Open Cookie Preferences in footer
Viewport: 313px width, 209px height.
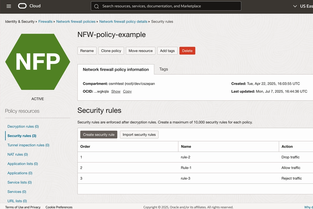59,207
